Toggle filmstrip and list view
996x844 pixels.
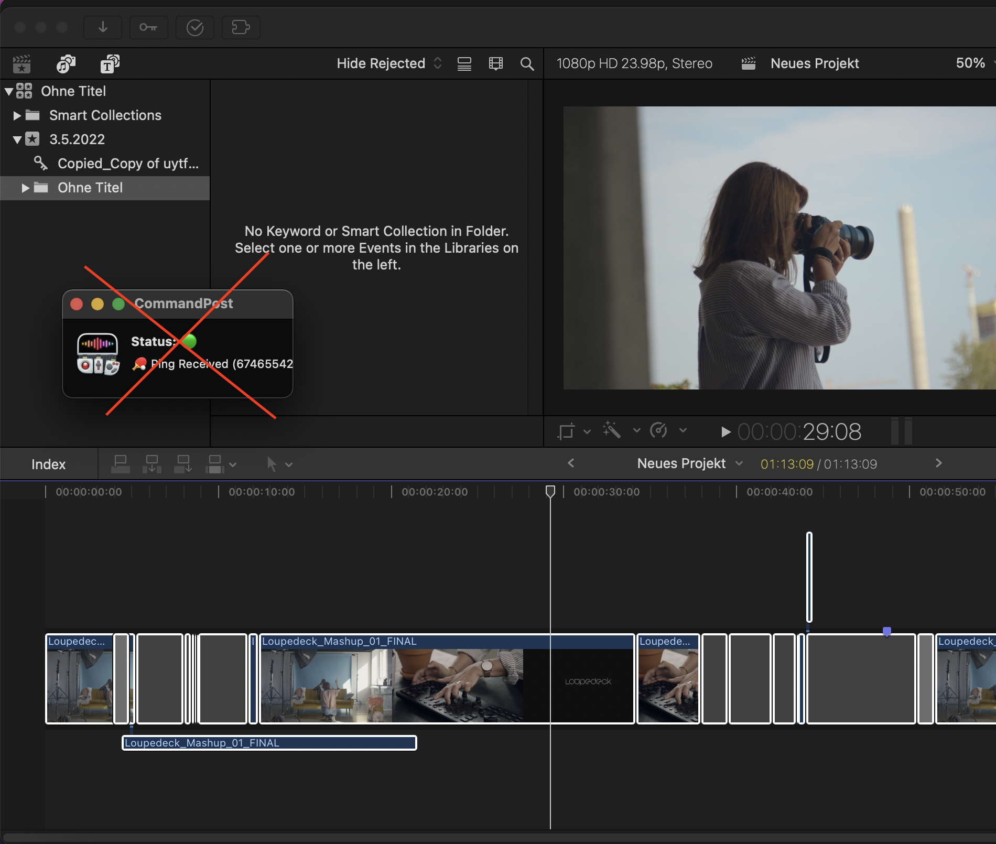click(464, 64)
